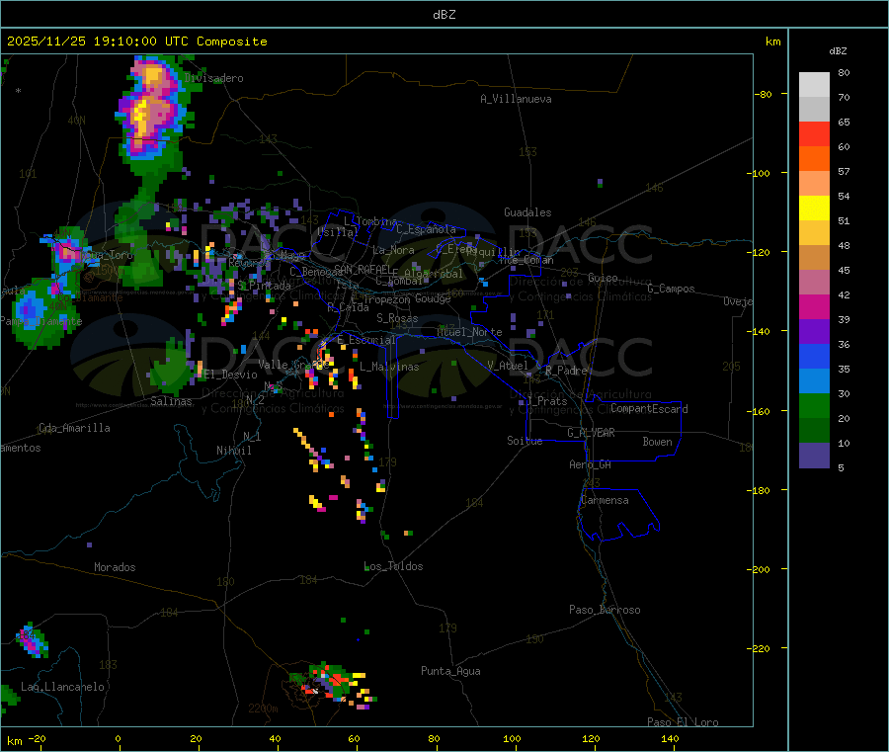Select the 'CompantEscard' label
Image resolution: width=889 pixels, height=752 pixels.
[649, 409]
